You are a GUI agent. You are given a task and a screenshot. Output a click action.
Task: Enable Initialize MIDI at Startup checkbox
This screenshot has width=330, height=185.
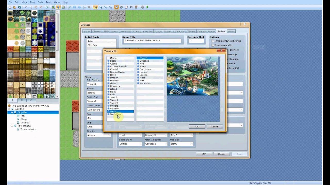[x=213, y=41]
